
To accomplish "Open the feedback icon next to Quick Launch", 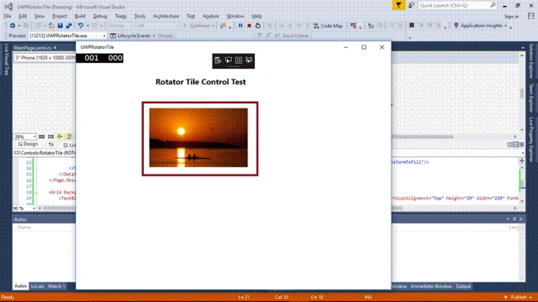I will [x=411, y=5].
